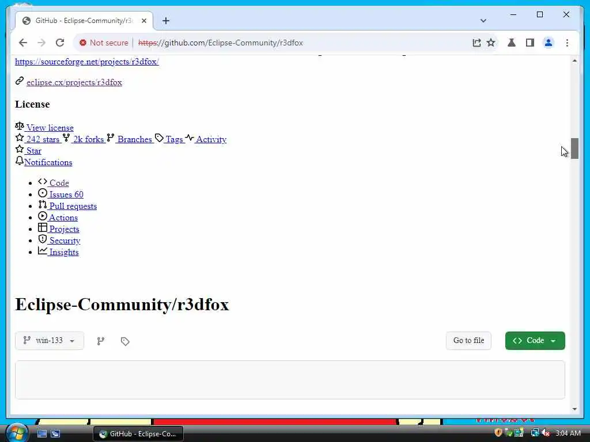Toggle the browser side panel icon
Image resolution: width=590 pixels, height=442 pixels.
pyautogui.click(x=530, y=43)
